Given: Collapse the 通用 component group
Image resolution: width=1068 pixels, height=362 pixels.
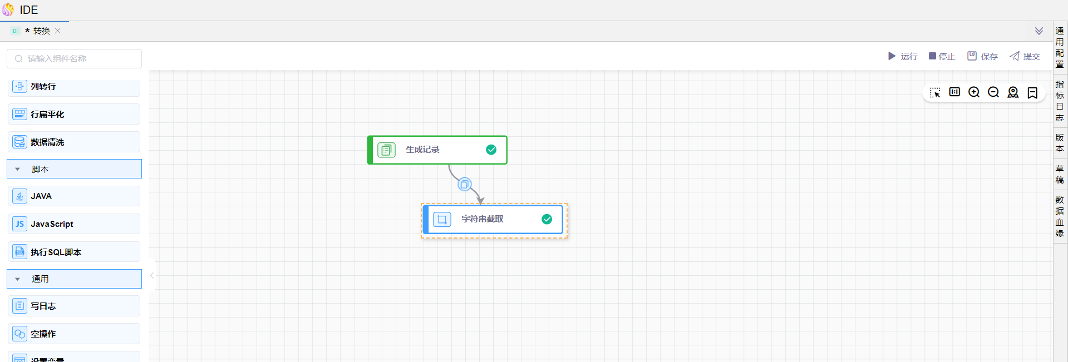Looking at the screenshot, I should 18,279.
